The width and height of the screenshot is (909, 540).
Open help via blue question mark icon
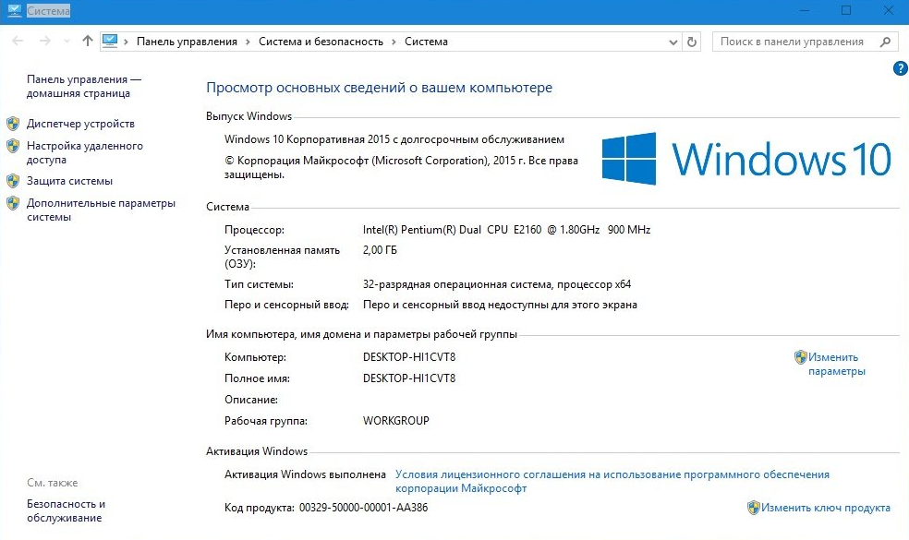900,69
